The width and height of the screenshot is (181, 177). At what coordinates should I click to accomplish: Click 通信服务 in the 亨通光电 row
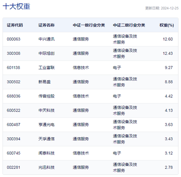81,125
